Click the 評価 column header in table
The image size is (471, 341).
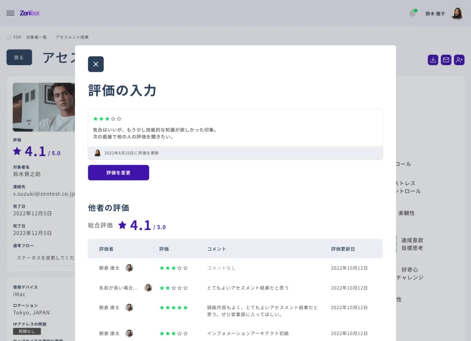click(x=164, y=249)
